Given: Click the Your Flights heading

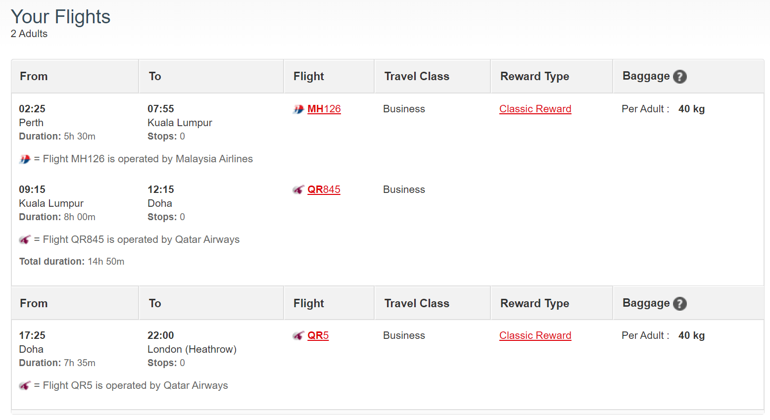Looking at the screenshot, I should (x=60, y=17).
